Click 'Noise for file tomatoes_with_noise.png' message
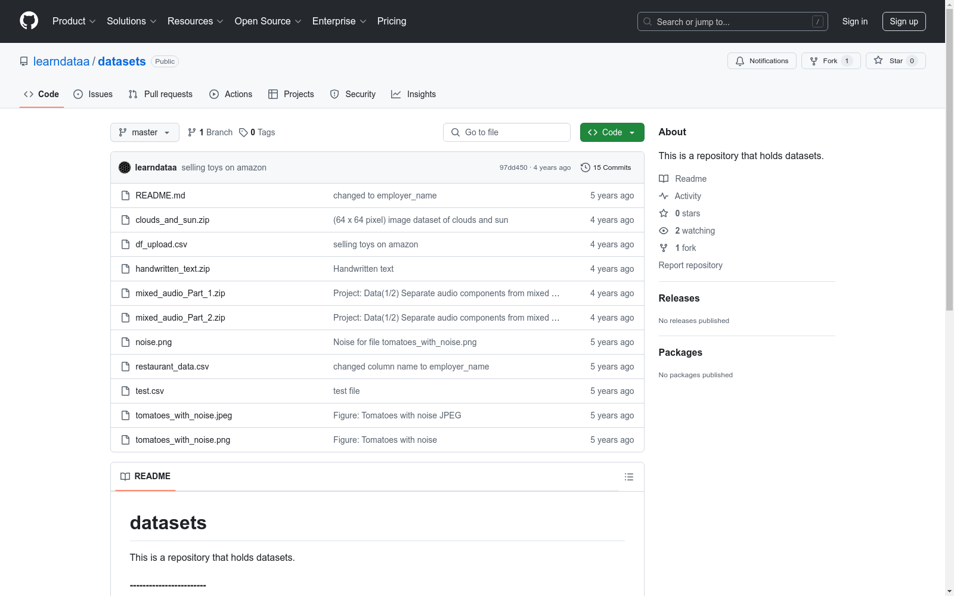The width and height of the screenshot is (954, 596). pyautogui.click(x=405, y=342)
